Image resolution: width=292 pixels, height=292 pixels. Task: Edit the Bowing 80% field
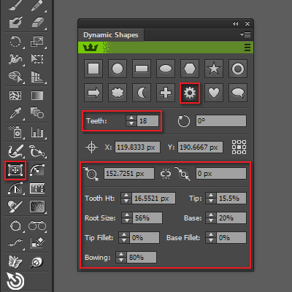point(142,257)
